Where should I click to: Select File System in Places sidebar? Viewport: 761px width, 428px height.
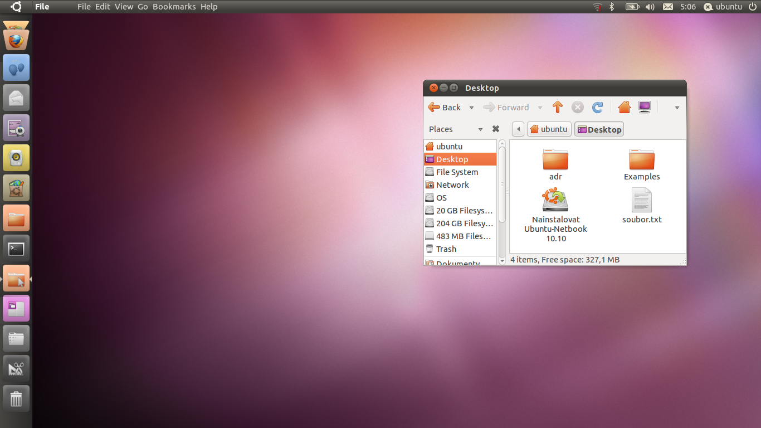click(460, 172)
